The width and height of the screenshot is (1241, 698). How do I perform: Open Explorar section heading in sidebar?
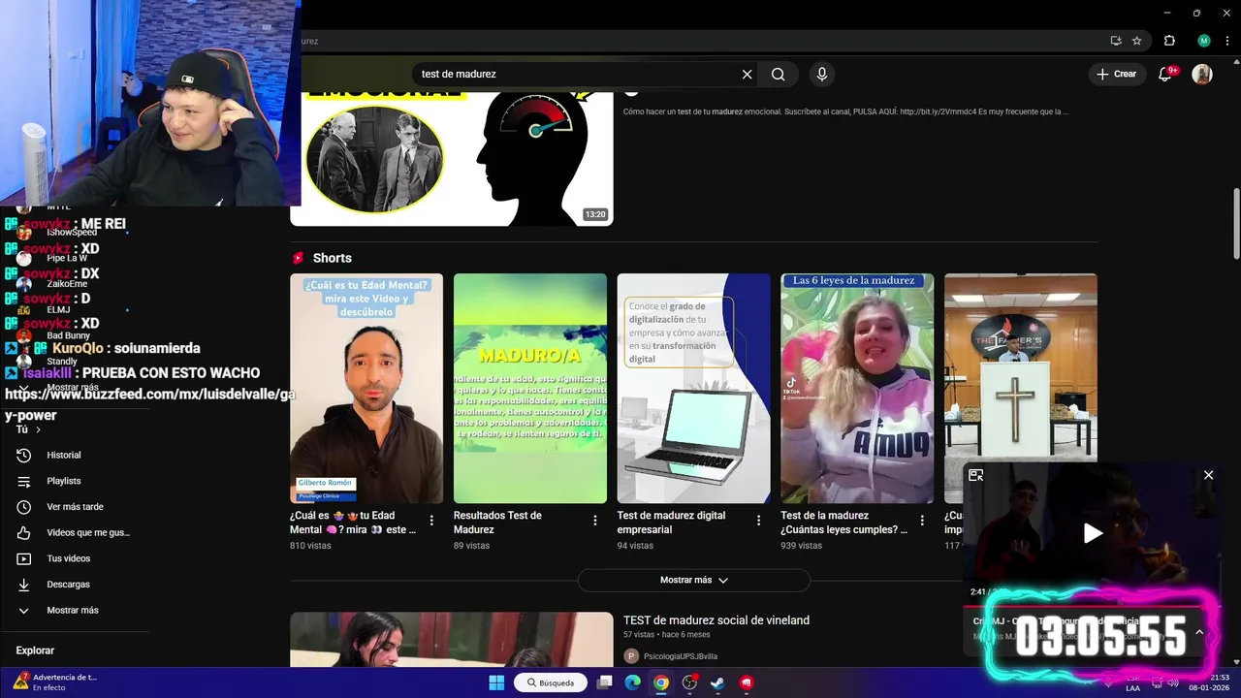[x=35, y=650]
